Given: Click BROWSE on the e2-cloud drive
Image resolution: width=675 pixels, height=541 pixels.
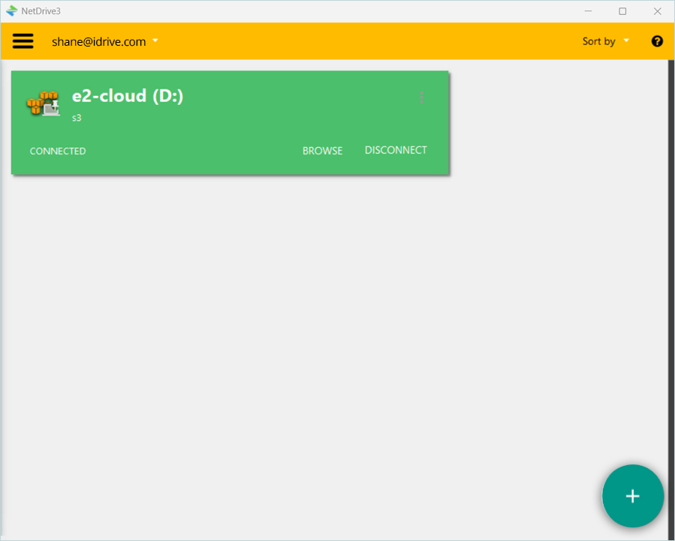Looking at the screenshot, I should point(322,151).
